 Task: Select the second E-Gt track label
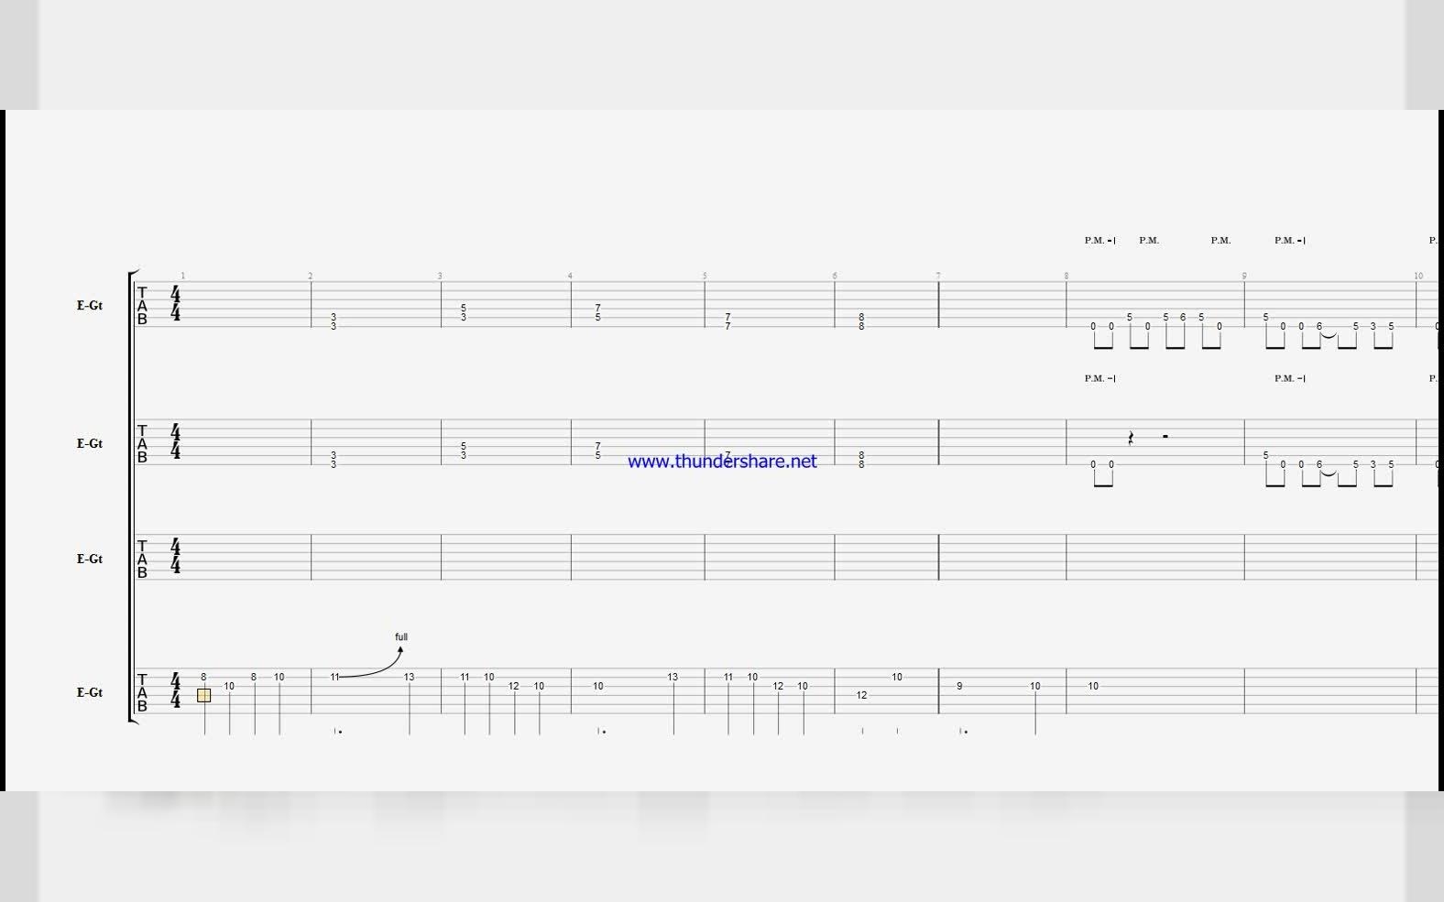tap(90, 443)
